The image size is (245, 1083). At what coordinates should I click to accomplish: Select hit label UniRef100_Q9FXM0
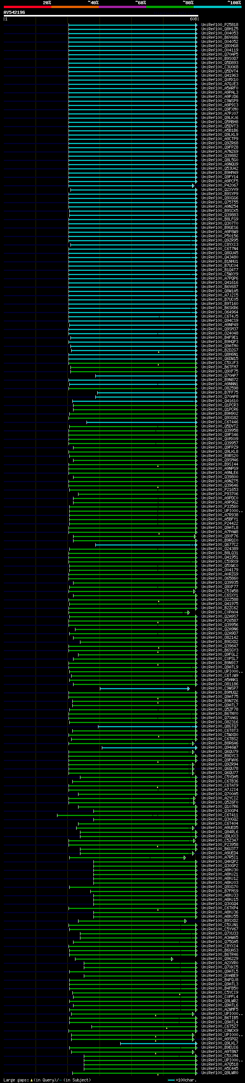tap(219, 109)
